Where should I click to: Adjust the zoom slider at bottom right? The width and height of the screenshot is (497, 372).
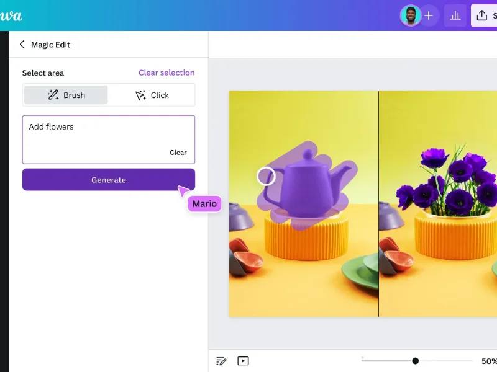(x=415, y=360)
